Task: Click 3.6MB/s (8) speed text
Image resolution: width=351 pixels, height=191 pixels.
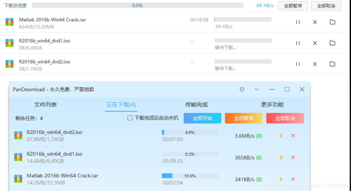Action: tap(248, 136)
